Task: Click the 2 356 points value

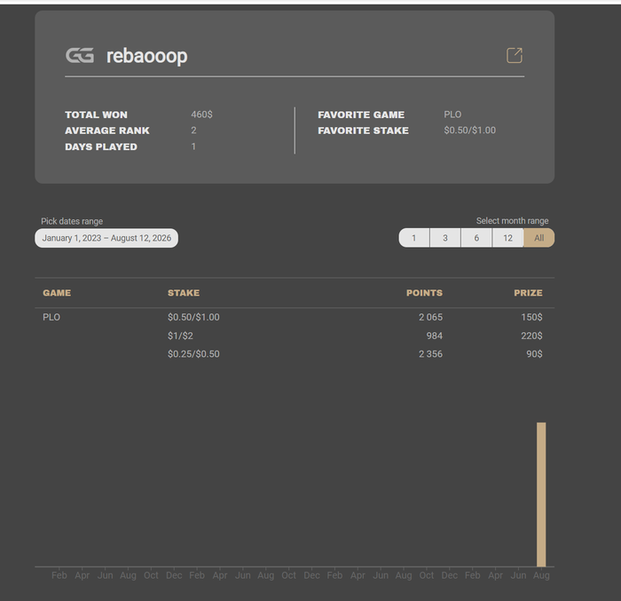Action: click(430, 354)
